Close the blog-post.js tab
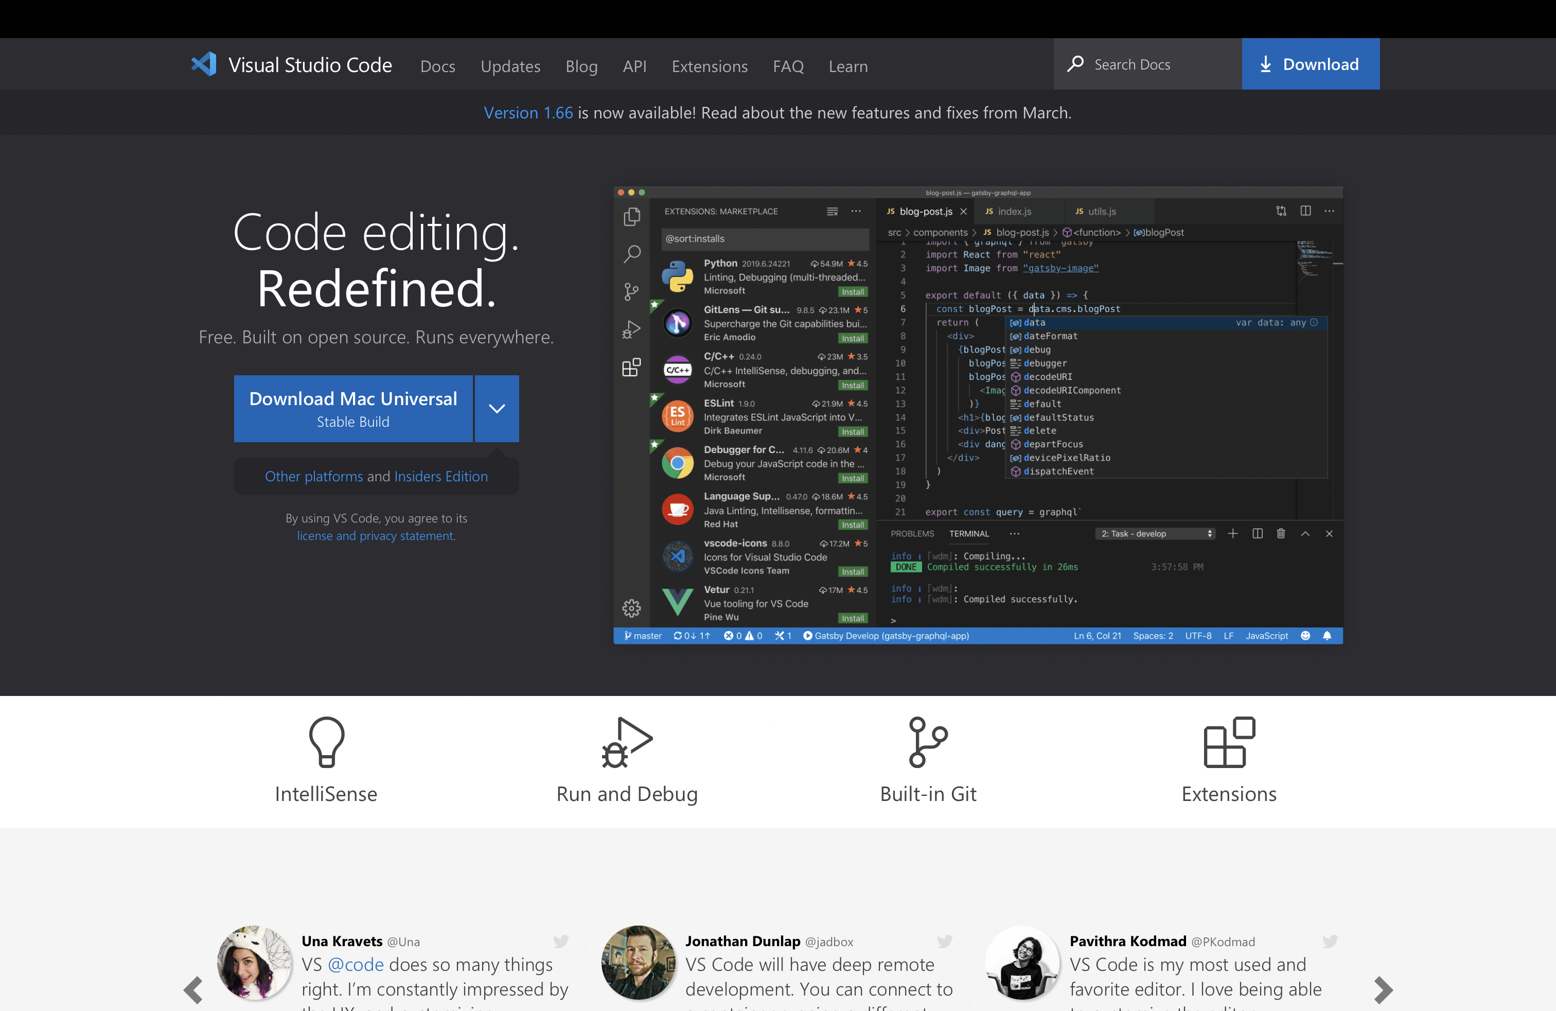Viewport: 1556px width, 1011px height. click(963, 211)
